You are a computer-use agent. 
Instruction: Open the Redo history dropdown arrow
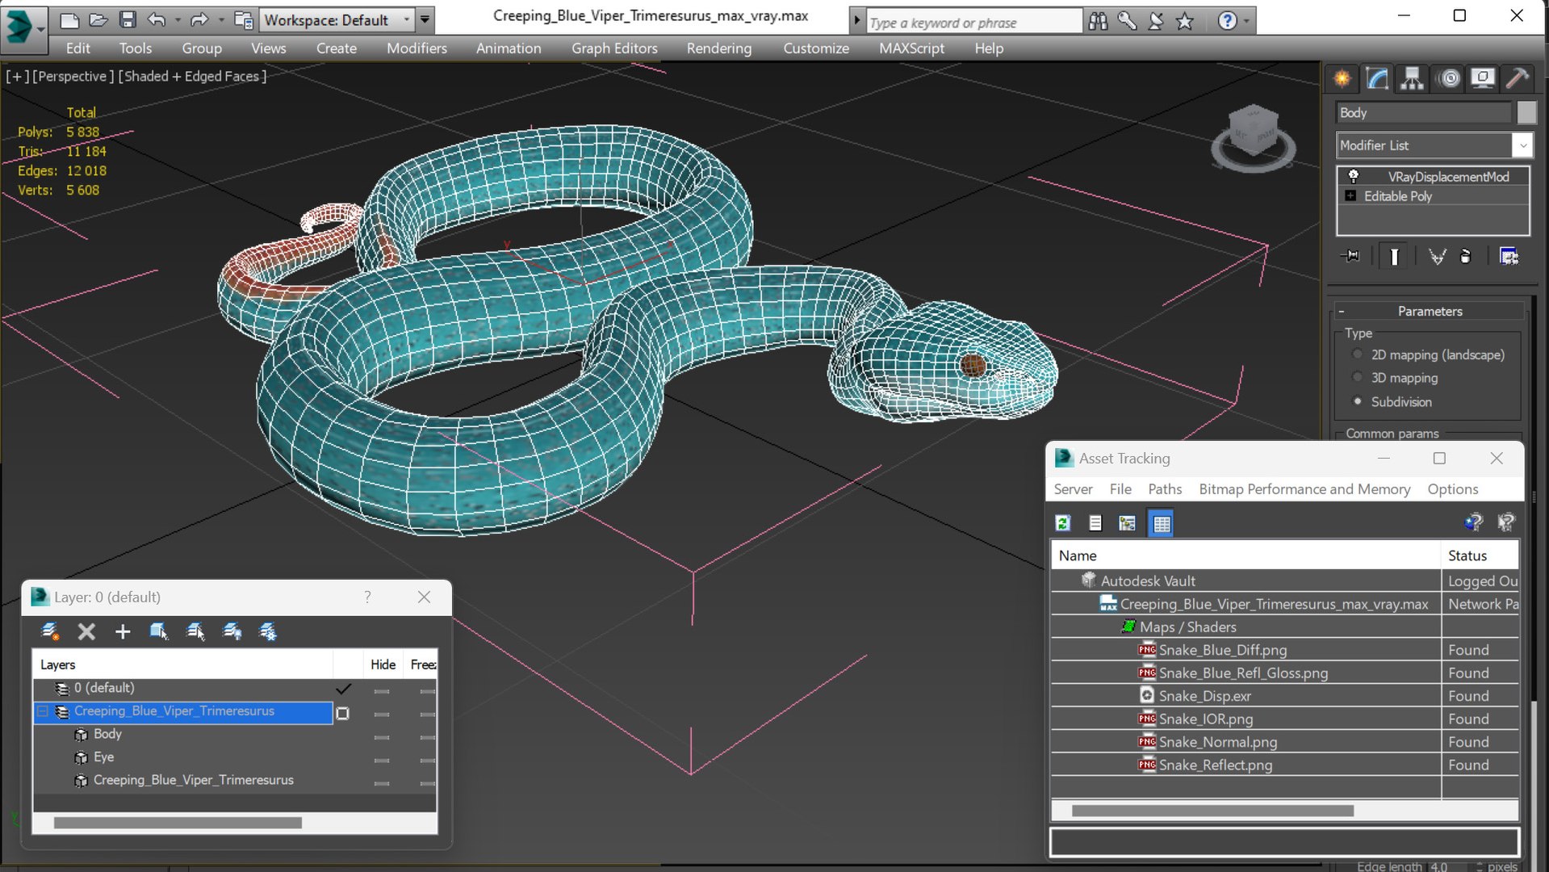(x=220, y=20)
